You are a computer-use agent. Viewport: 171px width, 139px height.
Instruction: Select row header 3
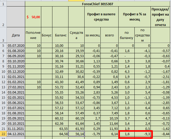tap(3, 35)
